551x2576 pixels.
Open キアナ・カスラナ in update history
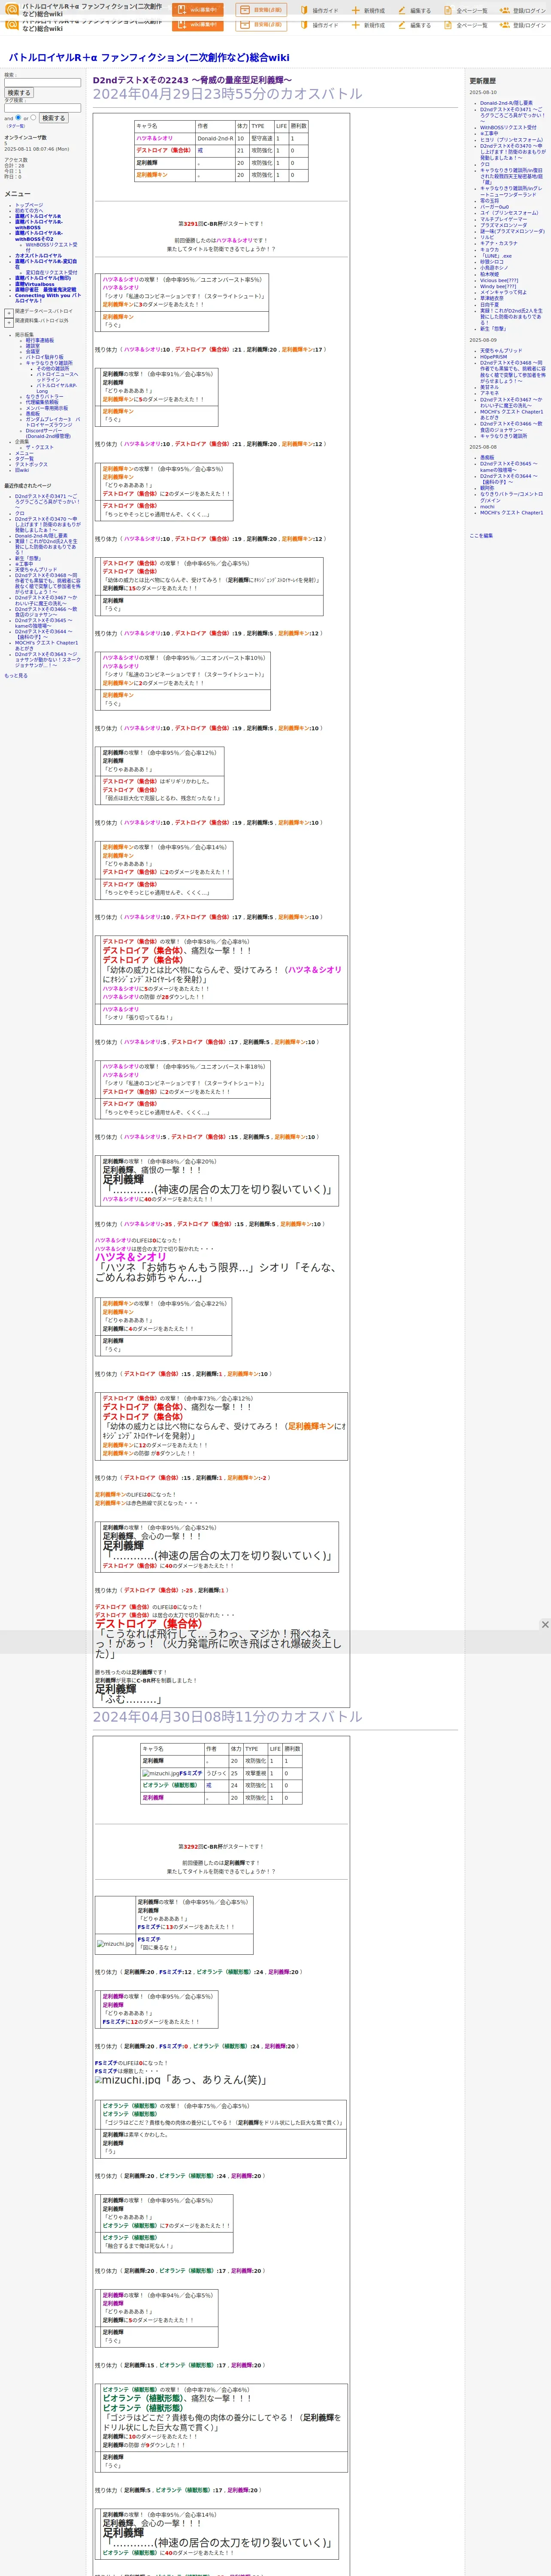click(499, 243)
